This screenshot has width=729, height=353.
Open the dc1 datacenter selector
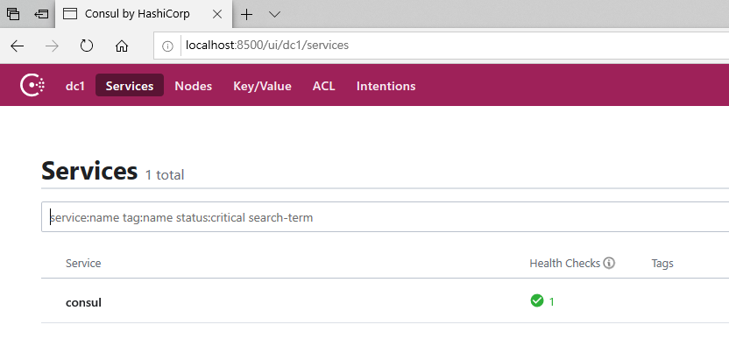coord(74,86)
